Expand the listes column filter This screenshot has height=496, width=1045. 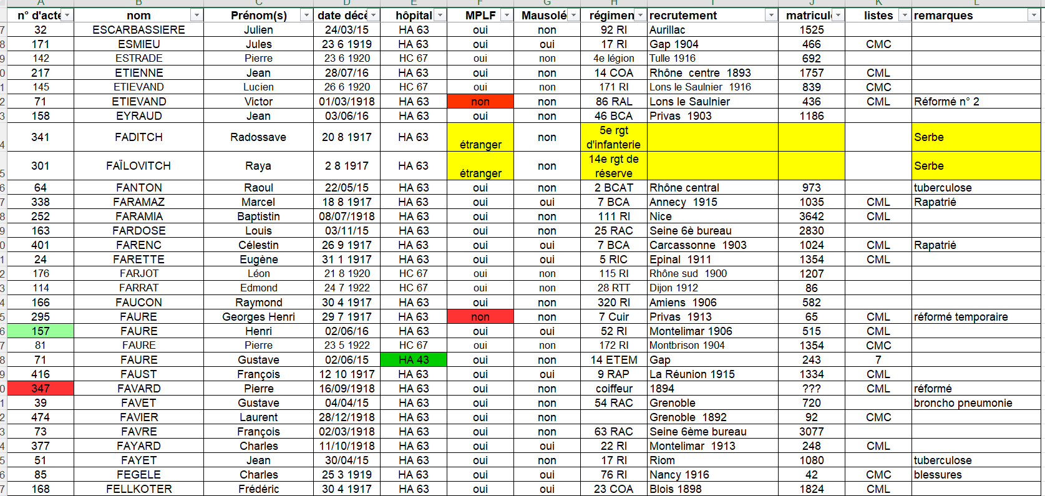point(905,16)
